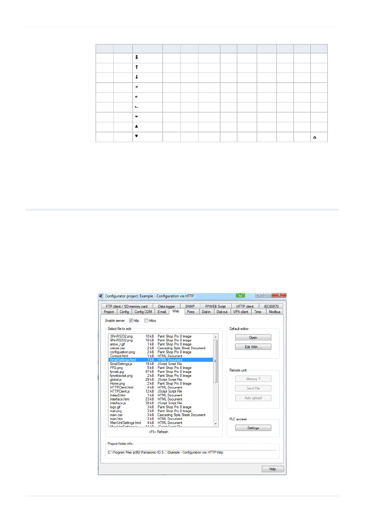The width and height of the screenshot is (374, 529).
Task: Select the Project tab
Action: (109, 312)
